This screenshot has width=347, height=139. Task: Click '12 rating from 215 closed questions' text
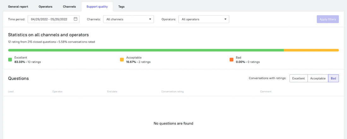click(32, 42)
